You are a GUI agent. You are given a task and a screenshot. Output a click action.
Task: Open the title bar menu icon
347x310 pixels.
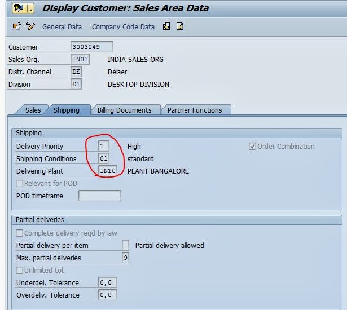pos(23,8)
